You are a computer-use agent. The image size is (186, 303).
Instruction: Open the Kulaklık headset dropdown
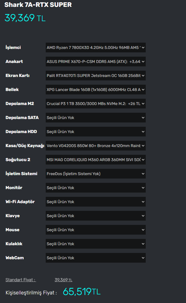[95, 244]
